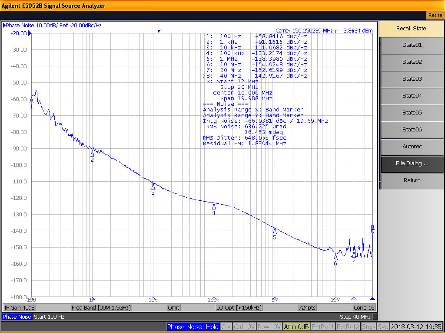The width and height of the screenshot is (445, 333).
Task: Collapse the softkey menu with Return
Action: pyautogui.click(x=411, y=180)
